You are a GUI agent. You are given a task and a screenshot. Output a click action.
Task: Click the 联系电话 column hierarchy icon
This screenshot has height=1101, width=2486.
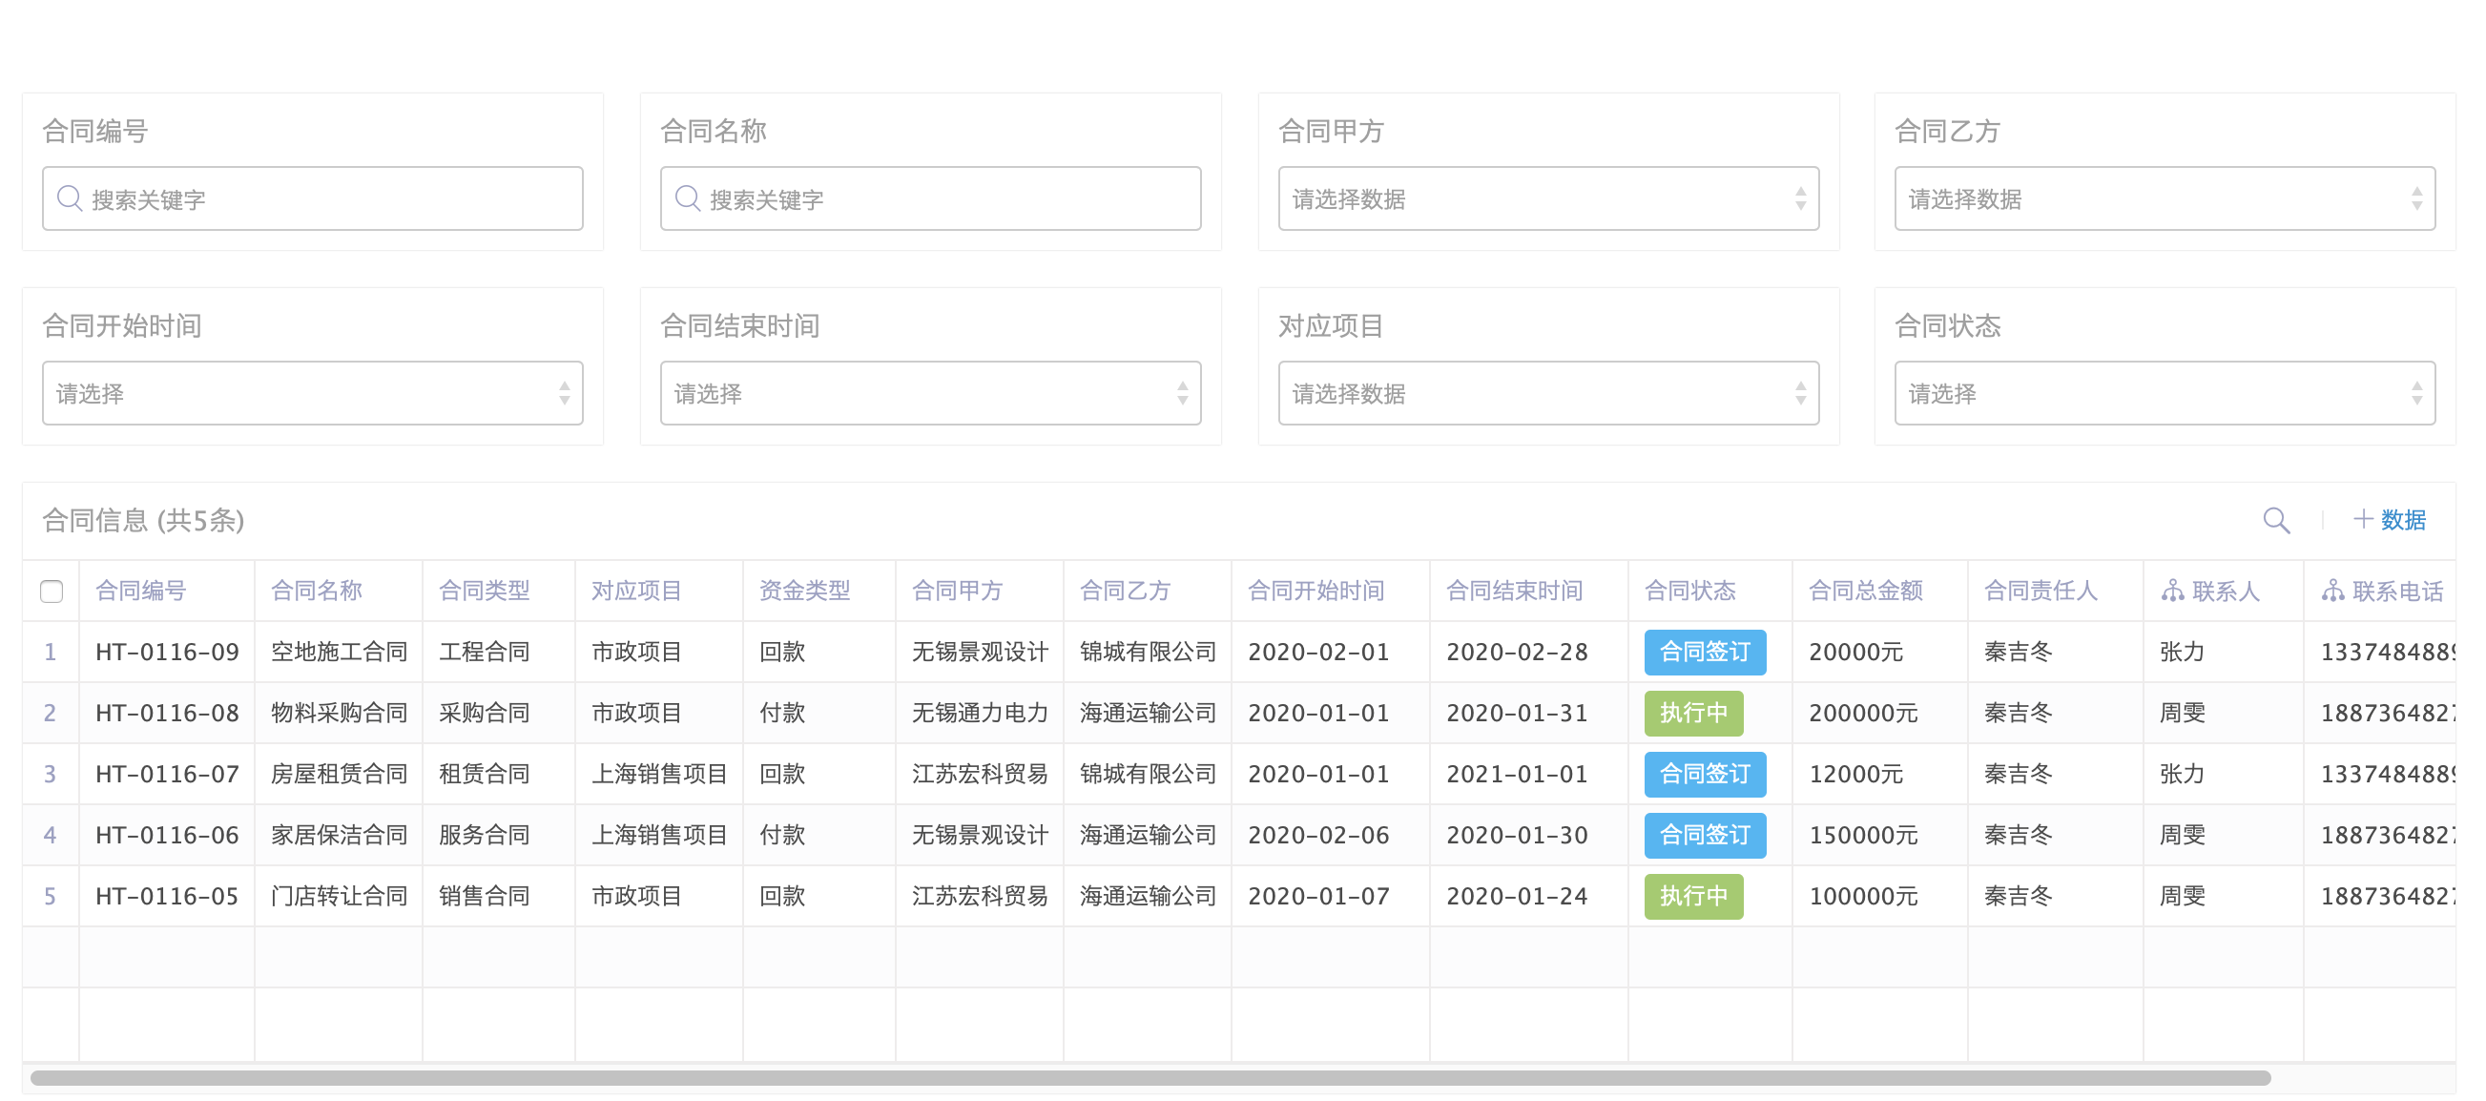click(2332, 591)
